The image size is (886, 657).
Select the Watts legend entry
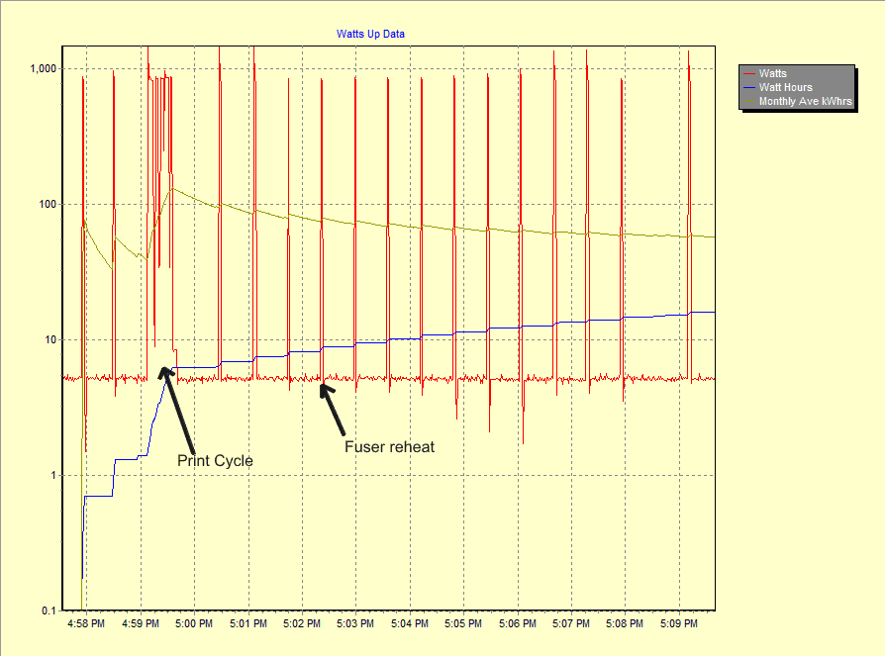tap(772, 73)
